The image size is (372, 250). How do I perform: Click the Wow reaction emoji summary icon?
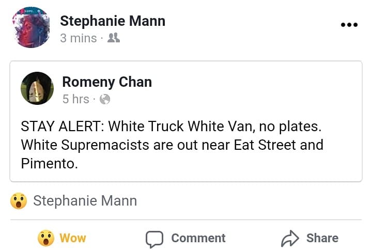pos(19,201)
